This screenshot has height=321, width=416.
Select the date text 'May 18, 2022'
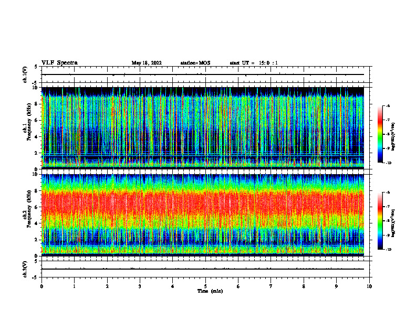(x=147, y=63)
